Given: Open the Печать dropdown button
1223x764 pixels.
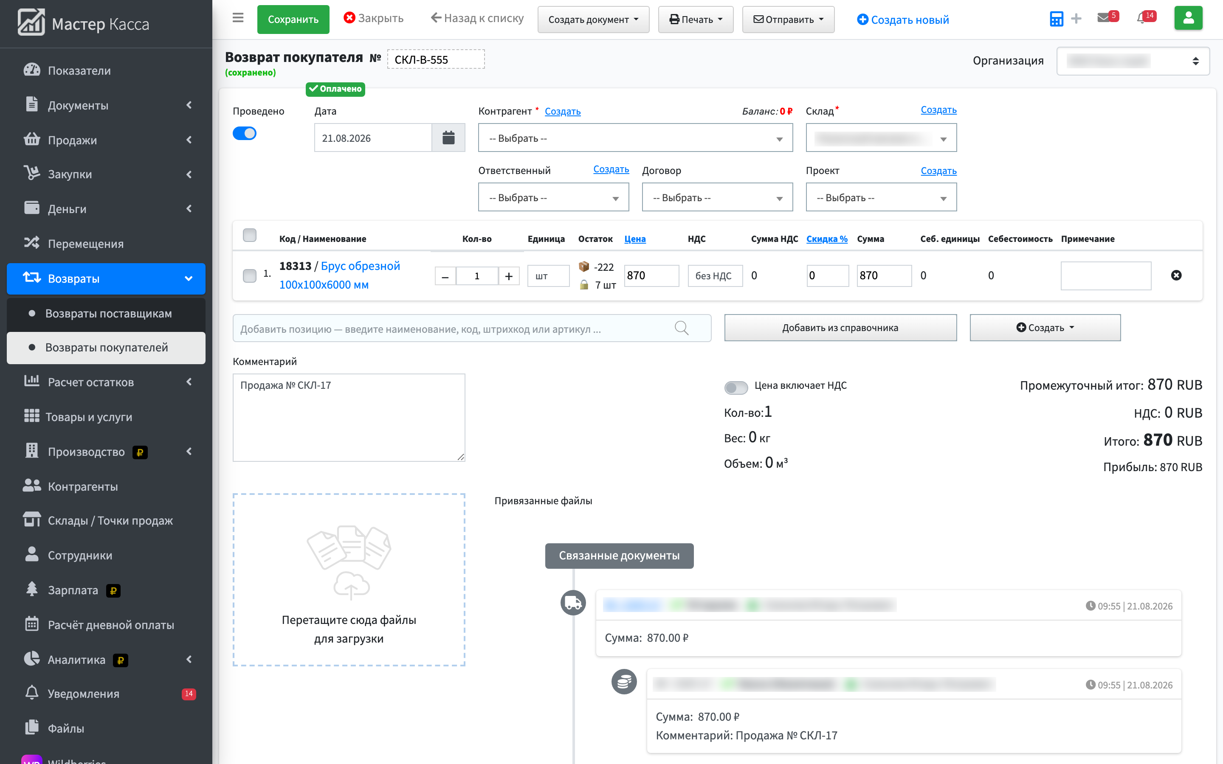Looking at the screenshot, I should tap(696, 20).
